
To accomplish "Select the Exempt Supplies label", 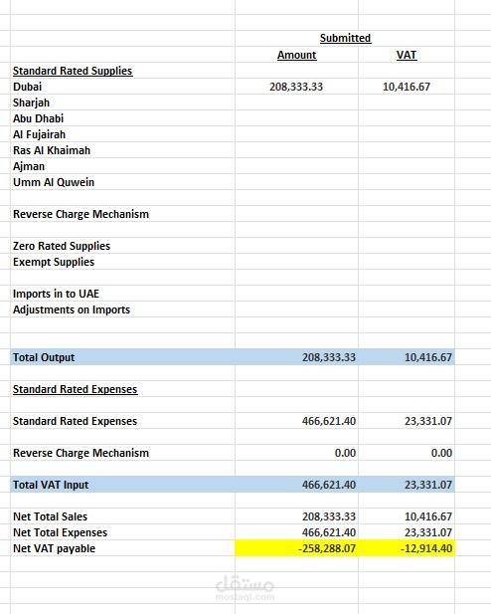I will pos(54,262).
